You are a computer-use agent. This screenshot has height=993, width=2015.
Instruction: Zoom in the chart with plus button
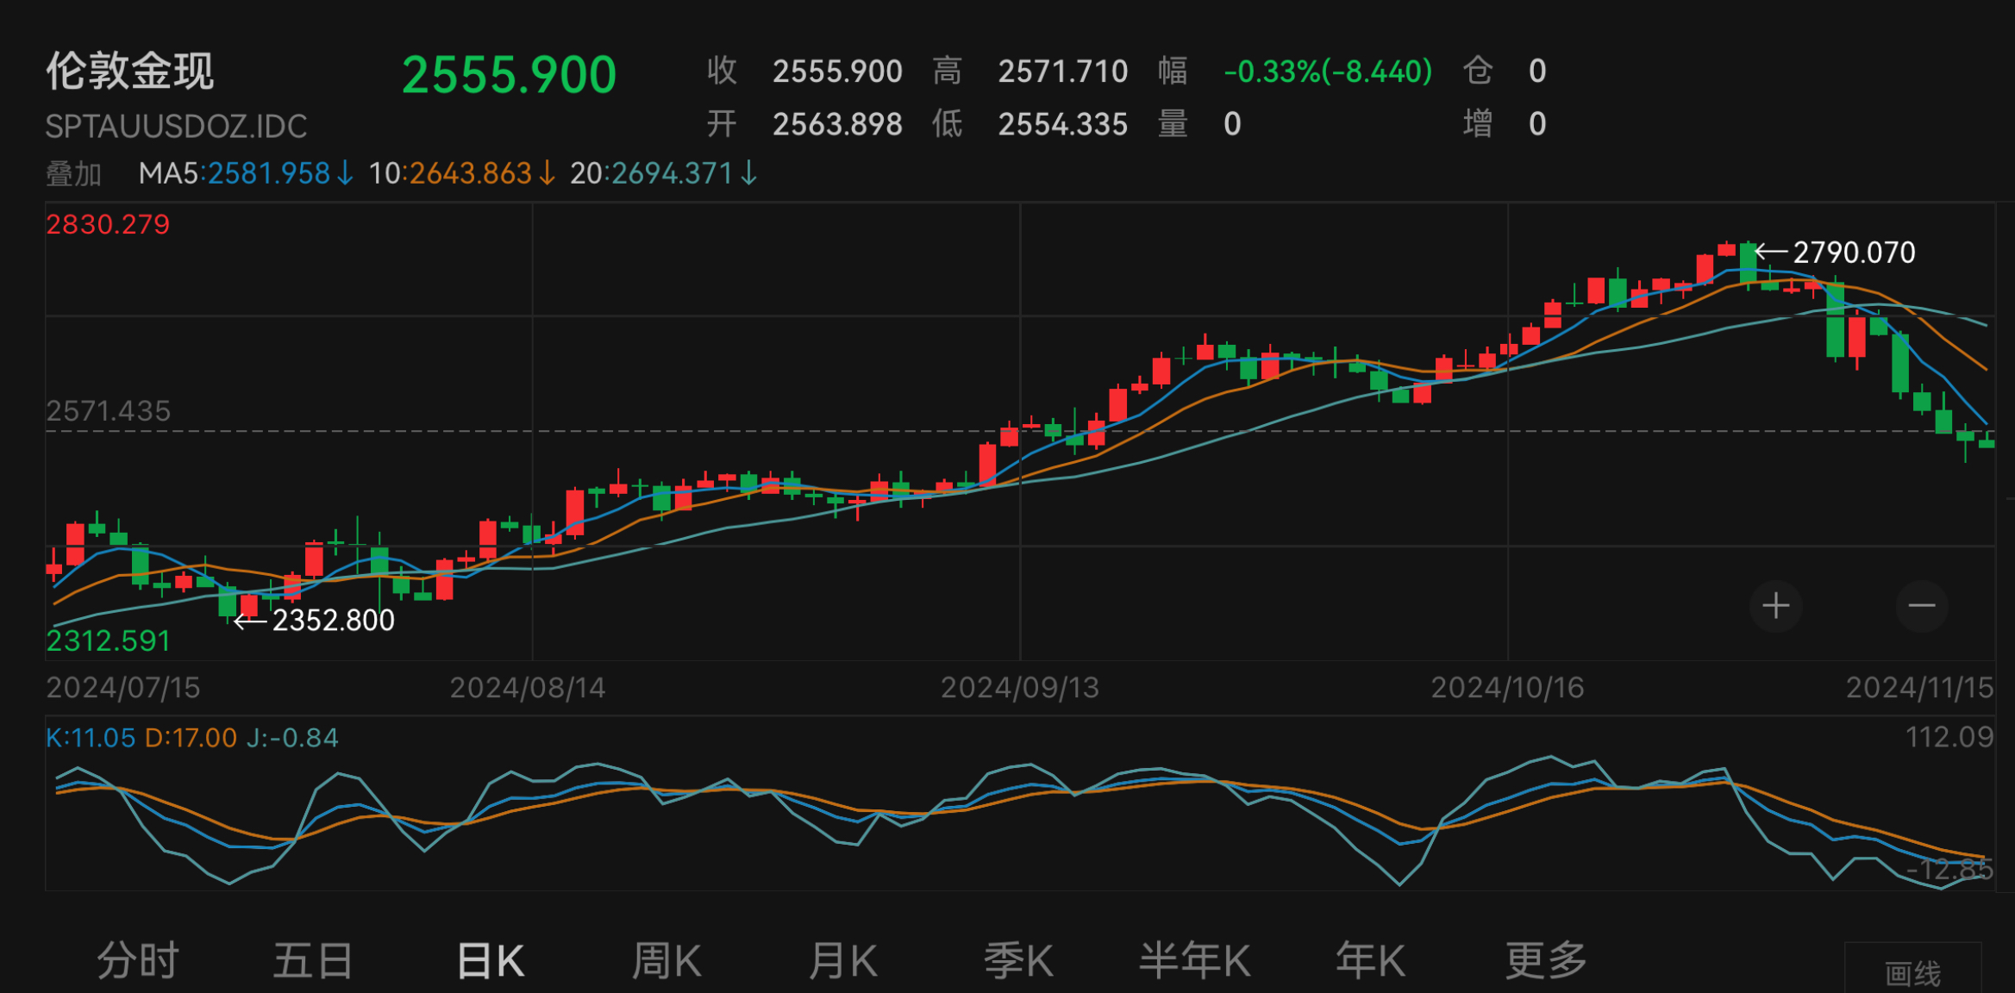tap(1775, 606)
